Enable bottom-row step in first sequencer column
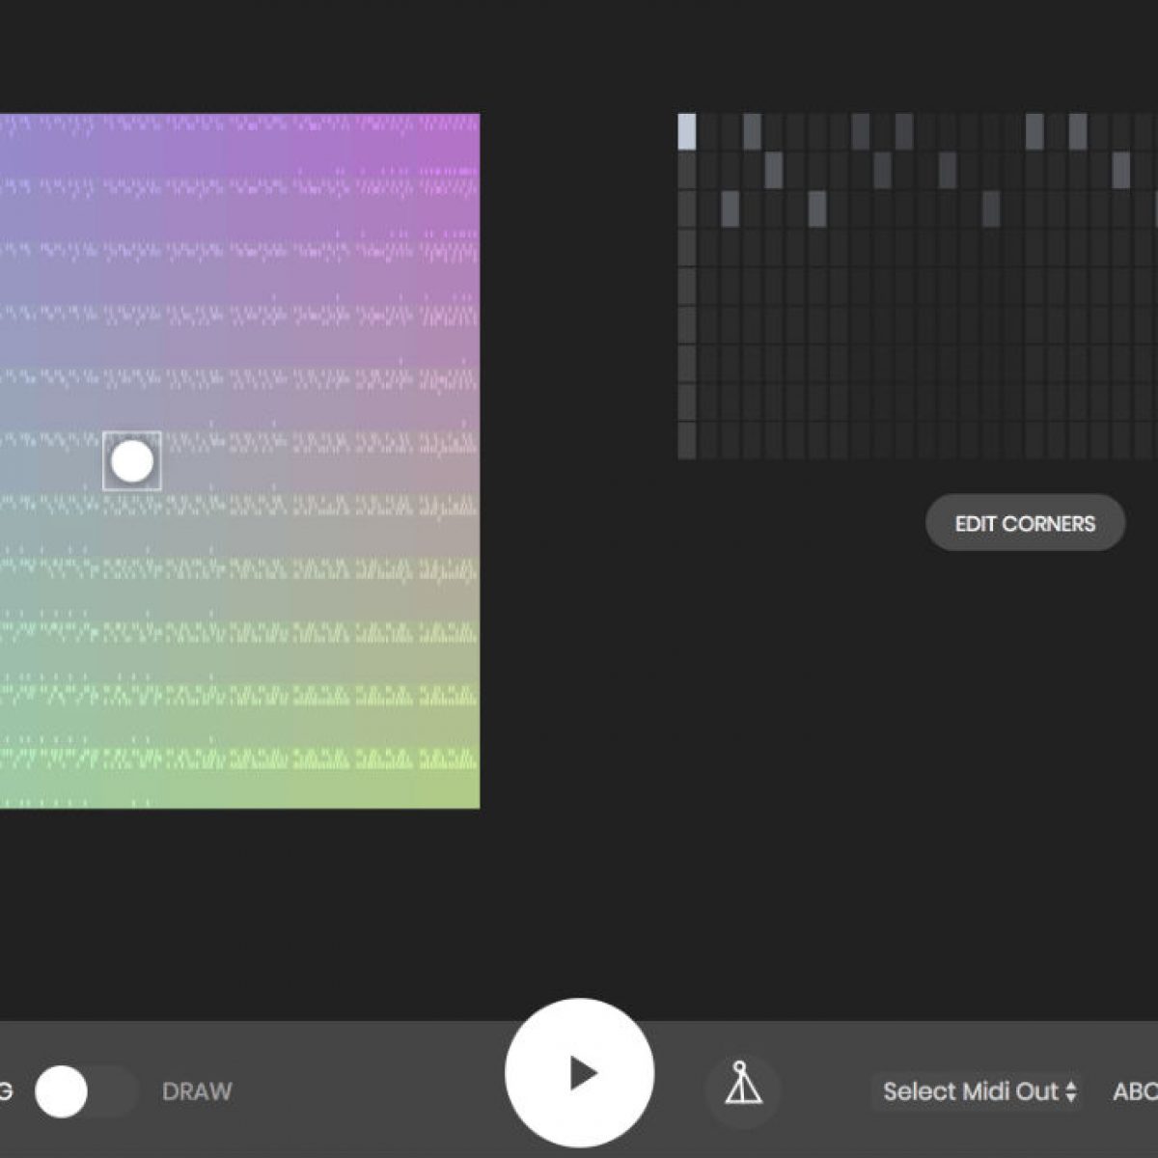 [x=687, y=441]
